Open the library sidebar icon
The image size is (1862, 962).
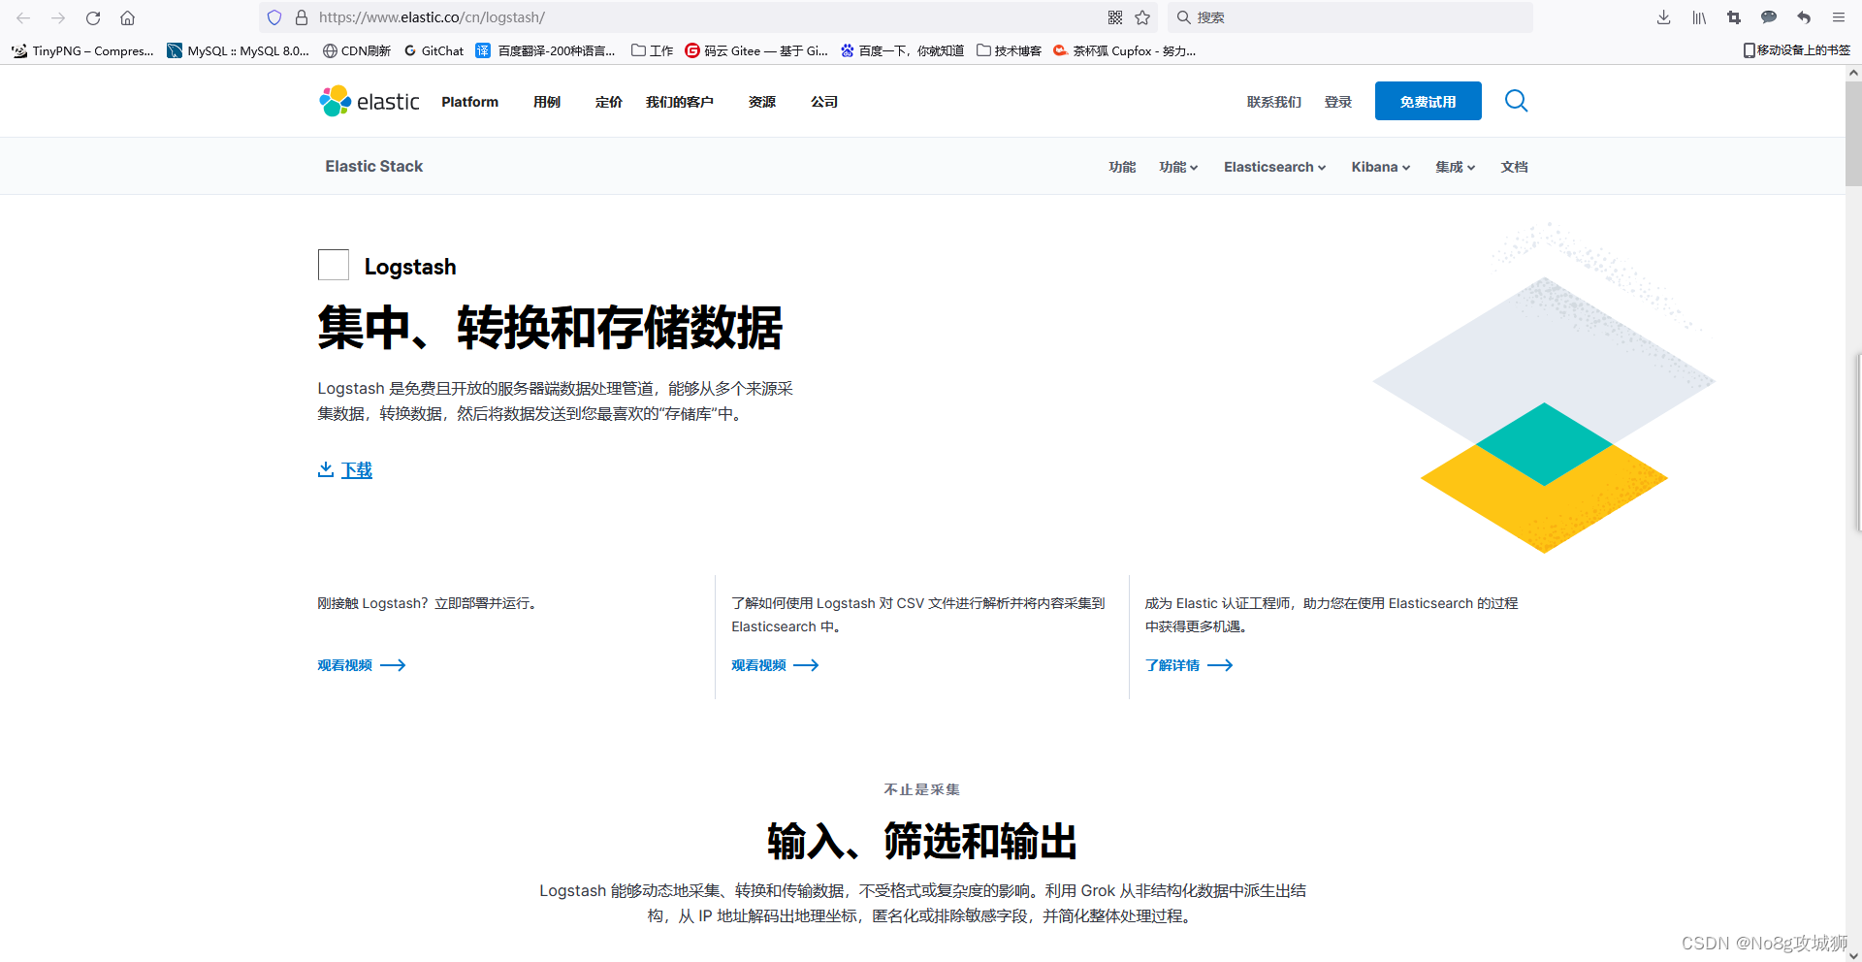click(x=1698, y=17)
